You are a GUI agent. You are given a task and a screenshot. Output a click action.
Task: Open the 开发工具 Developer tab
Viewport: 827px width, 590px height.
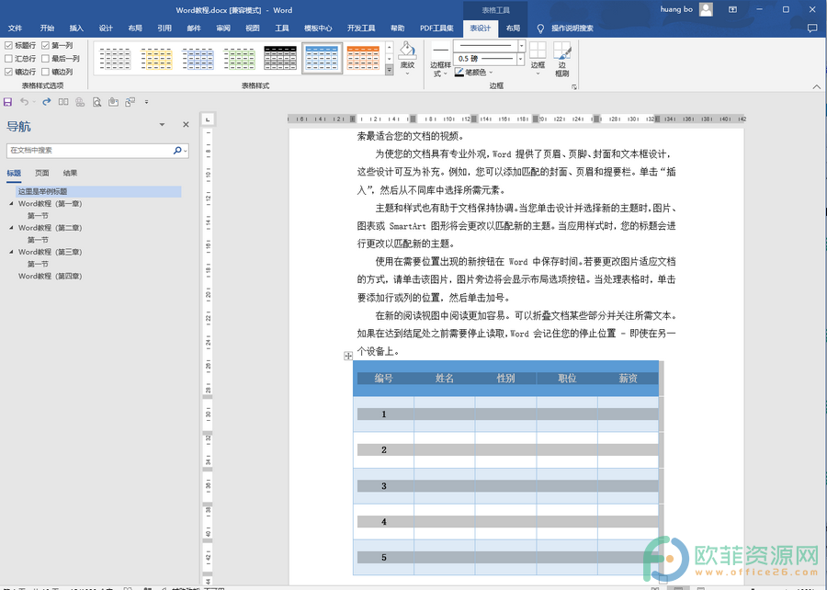coord(361,28)
